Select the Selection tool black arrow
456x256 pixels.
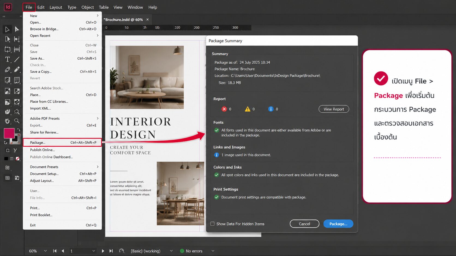coord(7,29)
